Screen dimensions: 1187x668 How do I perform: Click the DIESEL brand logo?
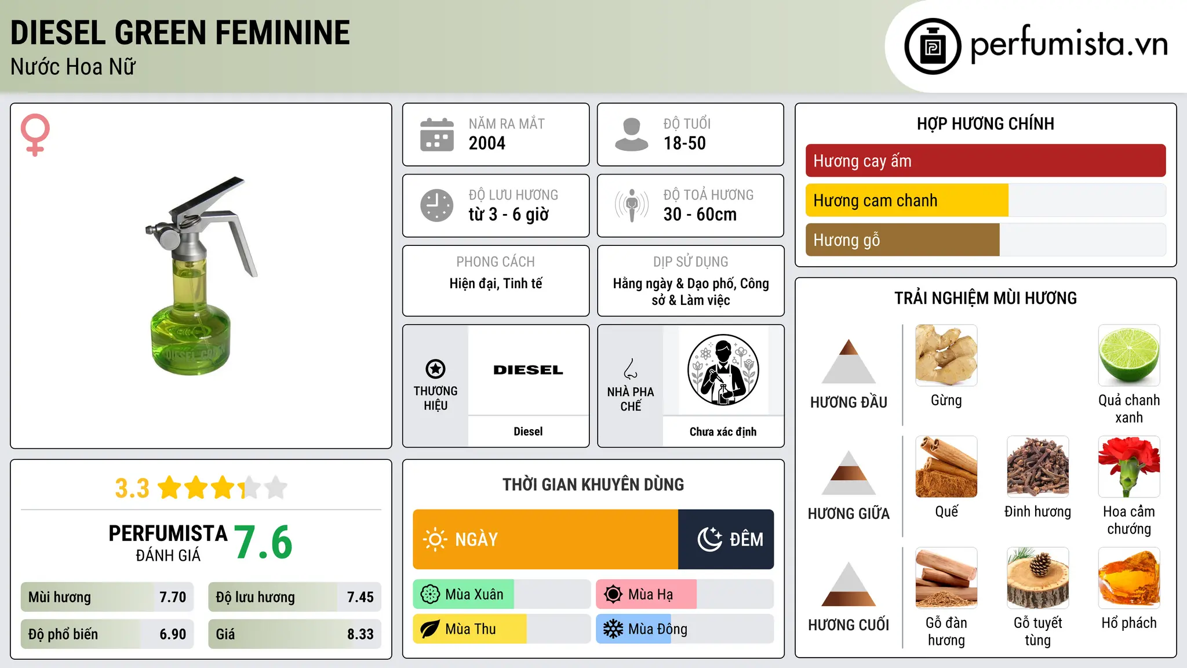coord(528,370)
